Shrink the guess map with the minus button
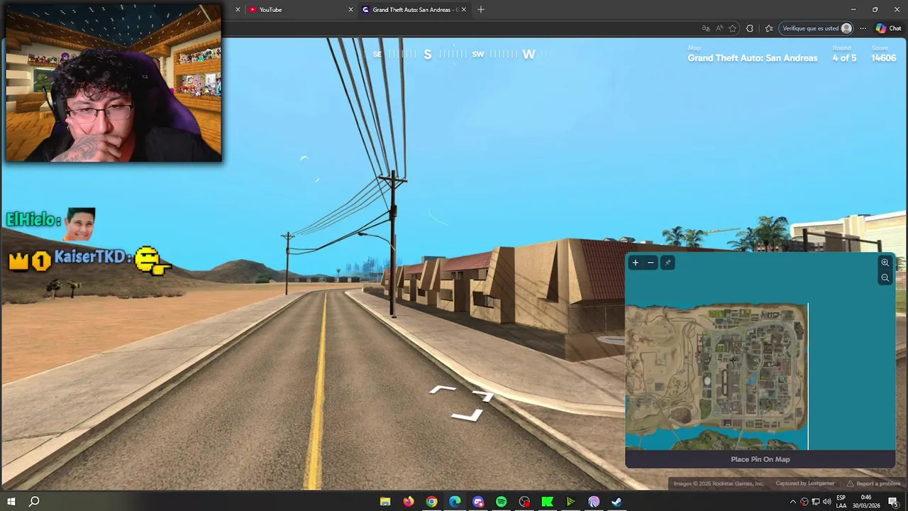The height and width of the screenshot is (511, 908). 650,263
